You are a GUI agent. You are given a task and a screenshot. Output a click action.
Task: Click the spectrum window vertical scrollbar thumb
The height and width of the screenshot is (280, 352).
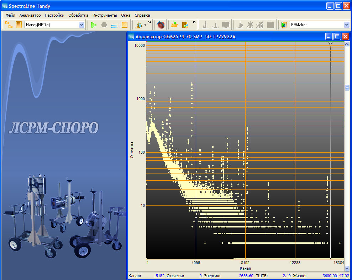347,88
